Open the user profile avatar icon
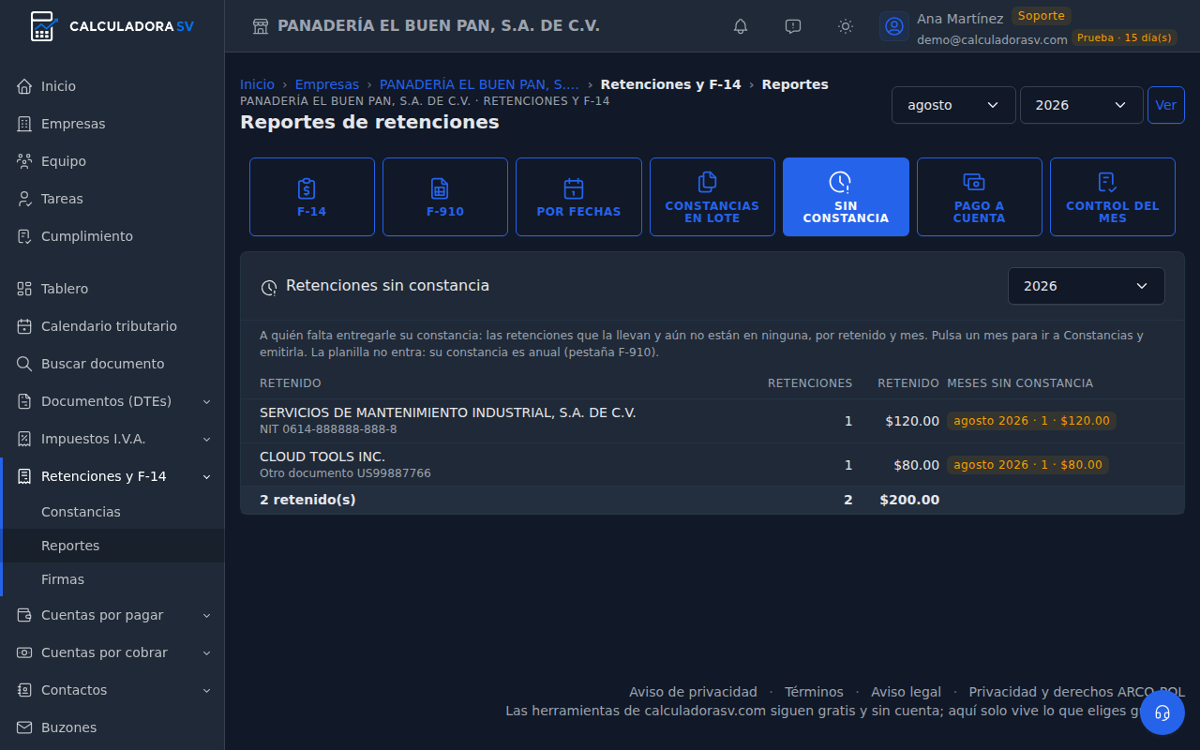This screenshot has height=750, width=1200. pos(894,26)
